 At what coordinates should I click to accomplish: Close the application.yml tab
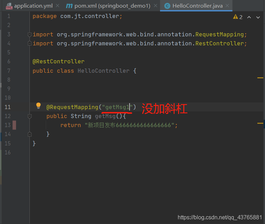tap(58, 6)
